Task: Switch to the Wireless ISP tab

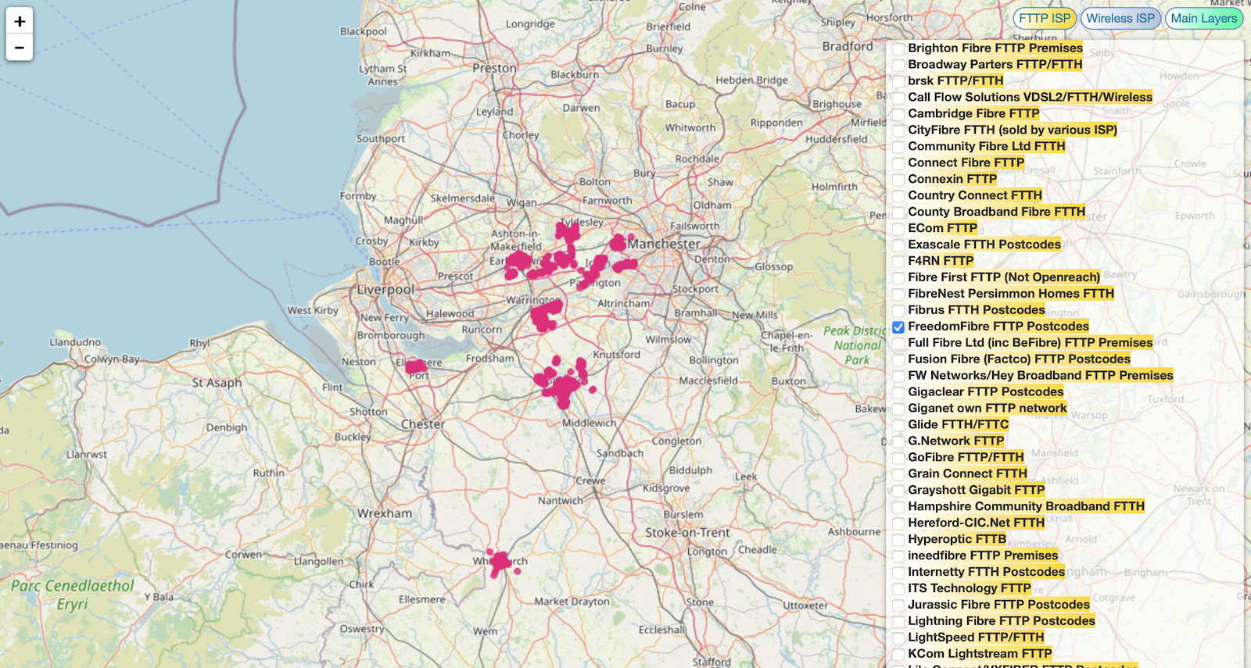Action: click(1120, 19)
